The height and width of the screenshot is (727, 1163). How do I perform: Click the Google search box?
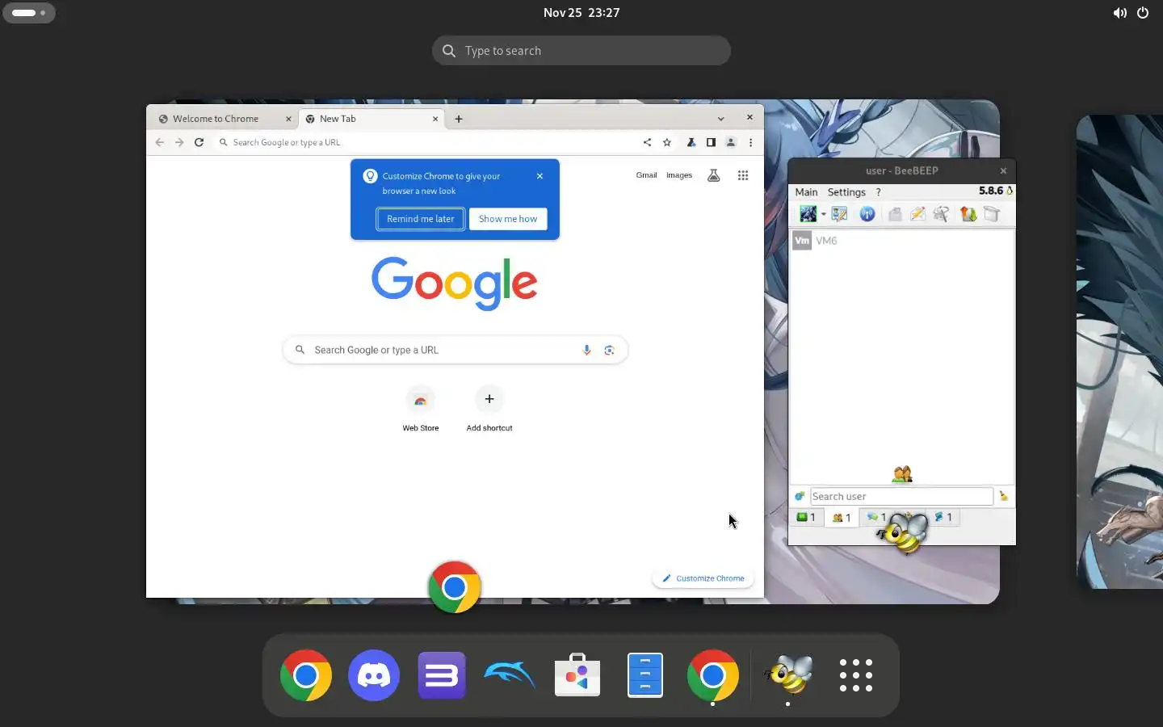(x=456, y=350)
